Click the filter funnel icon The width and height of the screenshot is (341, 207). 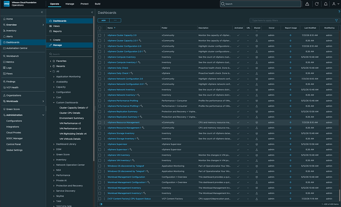tap(336, 21)
